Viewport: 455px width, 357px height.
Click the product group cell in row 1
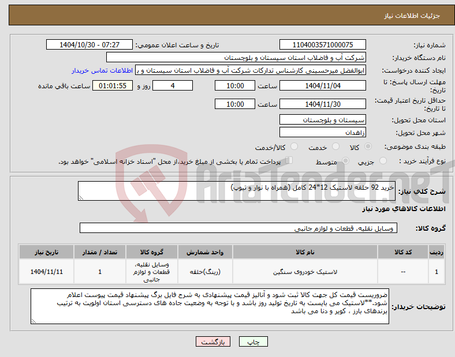[152, 272]
